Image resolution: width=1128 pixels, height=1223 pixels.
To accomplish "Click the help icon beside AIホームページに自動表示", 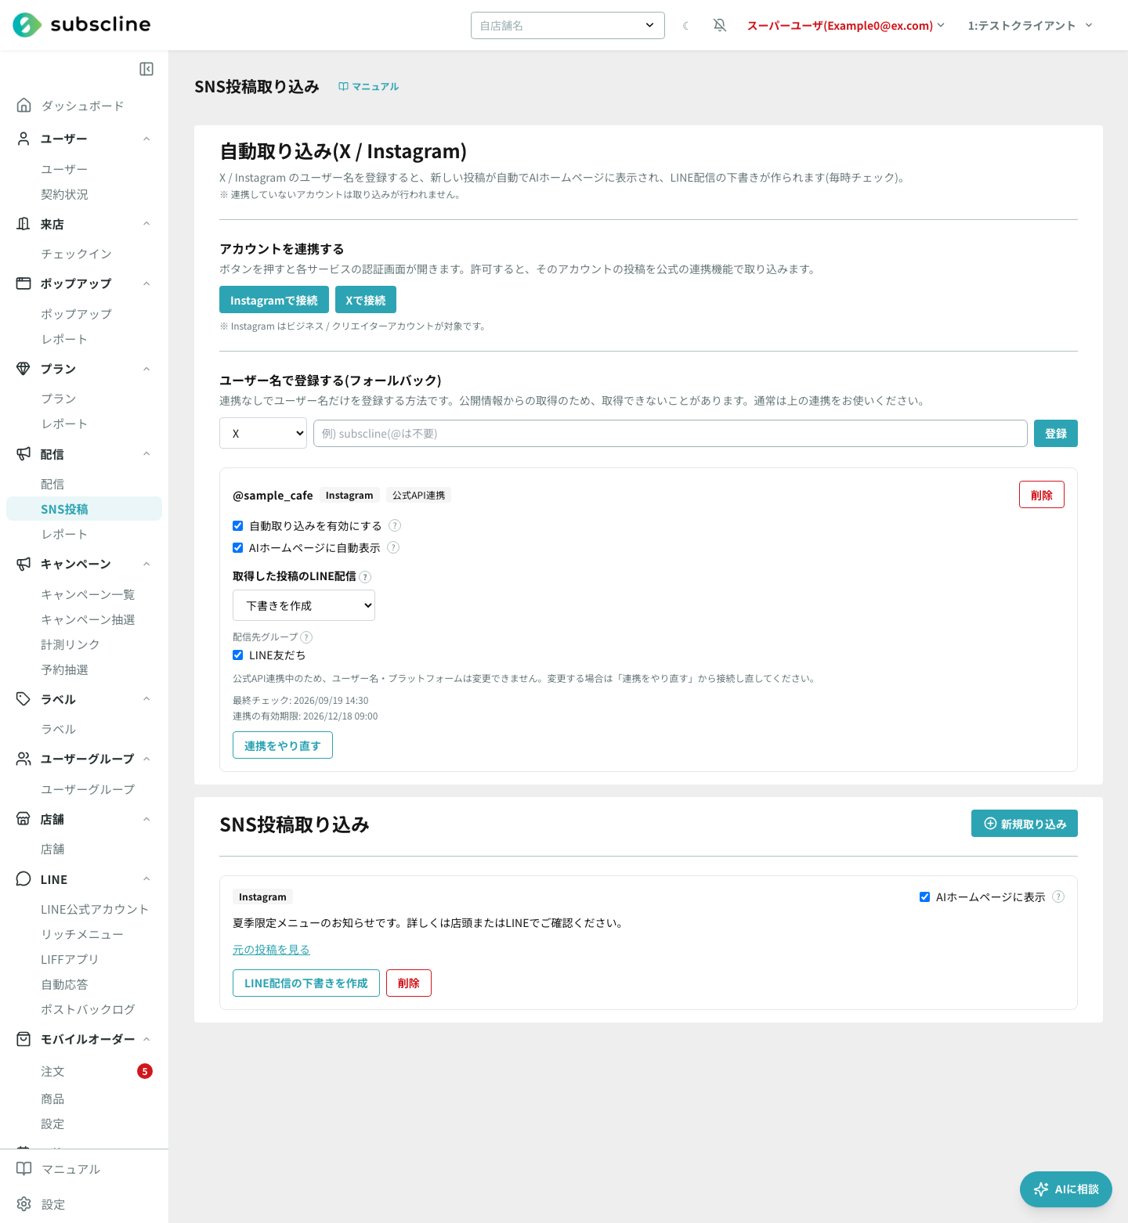I will (393, 547).
